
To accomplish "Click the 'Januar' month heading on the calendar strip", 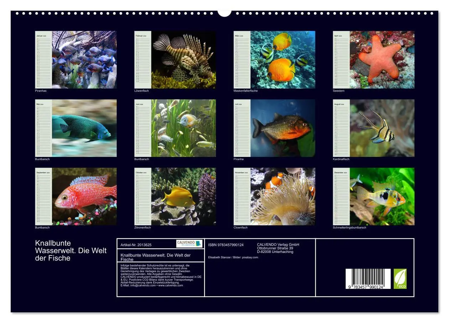I will pyautogui.click(x=39, y=36).
